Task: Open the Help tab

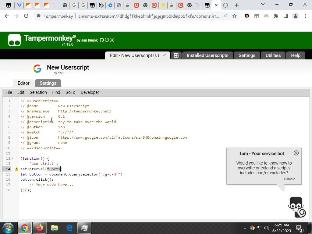Action: pos(296,55)
